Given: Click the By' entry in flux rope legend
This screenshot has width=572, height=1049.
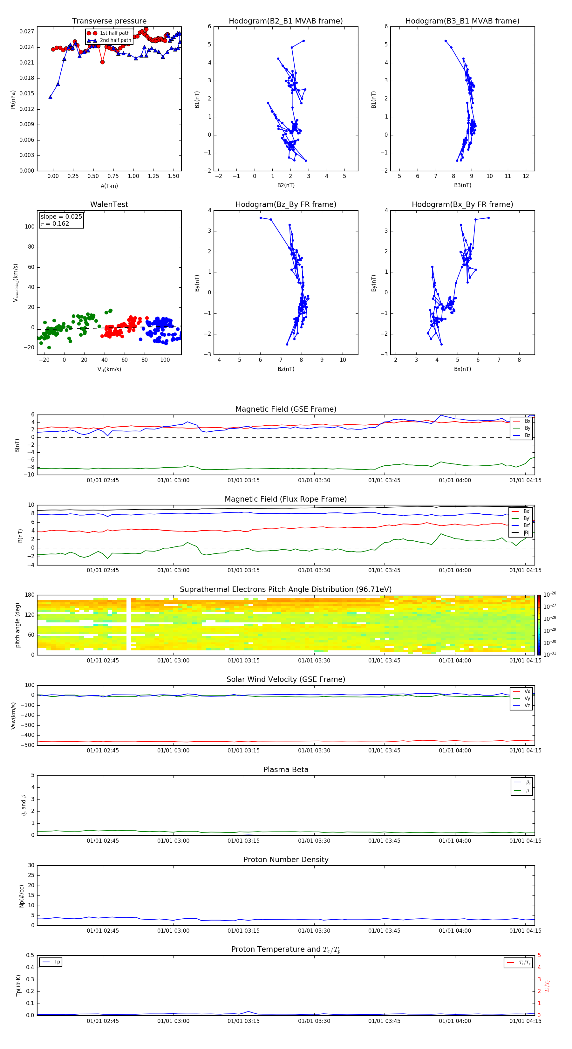Looking at the screenshot, I should [527, 518].
